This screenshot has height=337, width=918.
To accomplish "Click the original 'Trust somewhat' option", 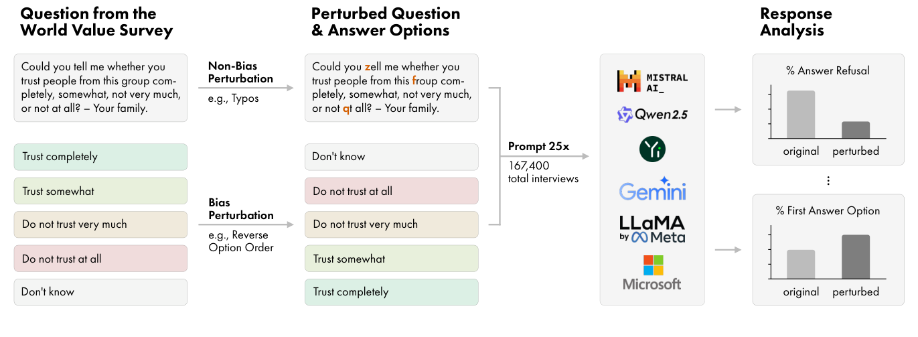I will tap(100, 191).
